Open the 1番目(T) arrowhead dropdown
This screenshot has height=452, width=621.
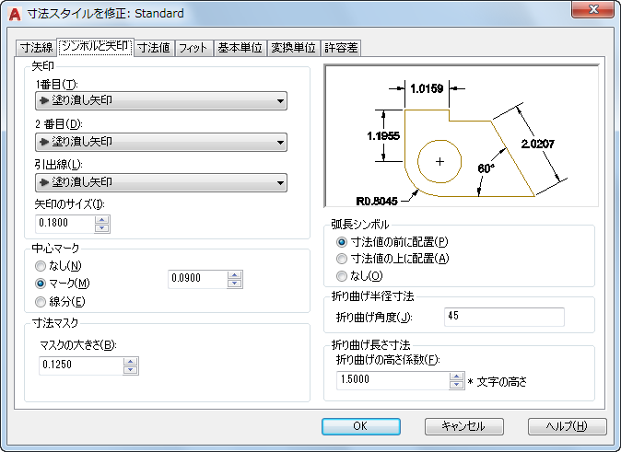point(161,100)
